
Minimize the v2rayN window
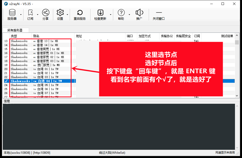point(211,4)
